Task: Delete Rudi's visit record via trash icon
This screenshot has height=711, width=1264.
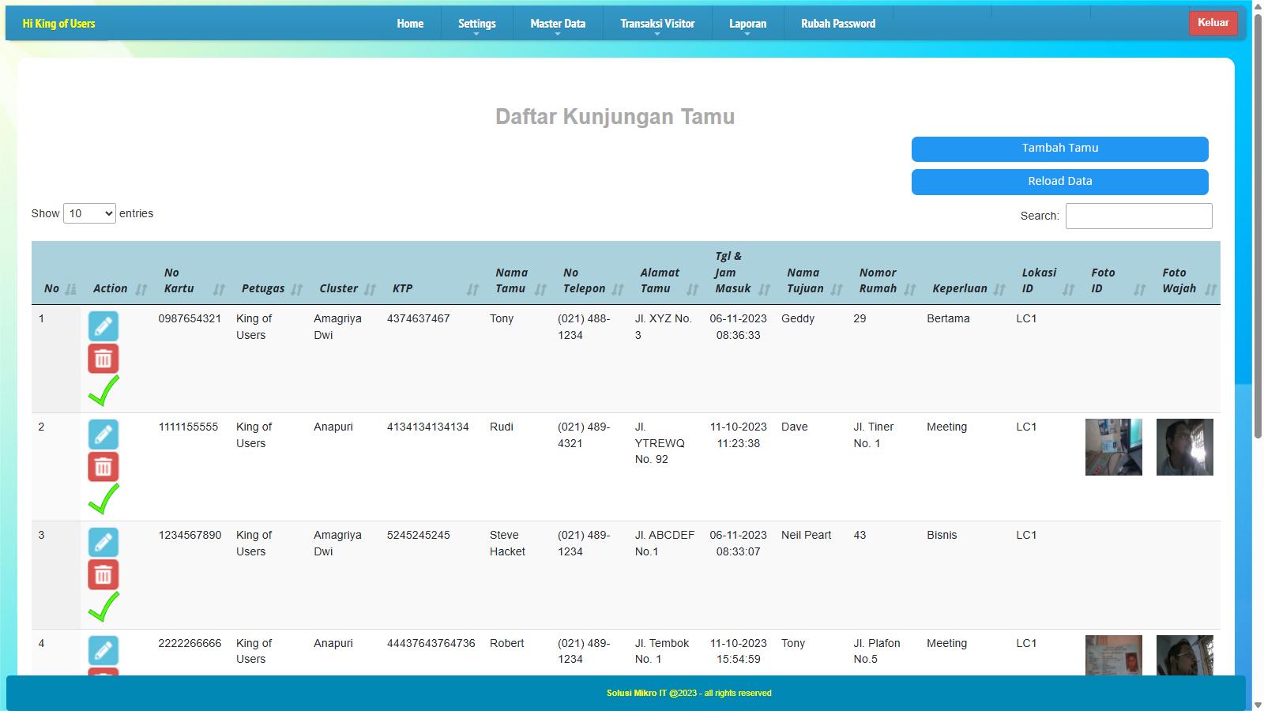Action: click(103, 467)
